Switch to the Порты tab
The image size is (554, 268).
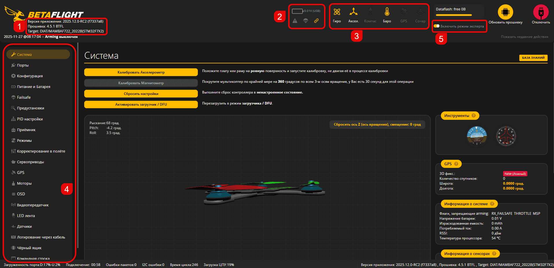[x=23, y=65]
